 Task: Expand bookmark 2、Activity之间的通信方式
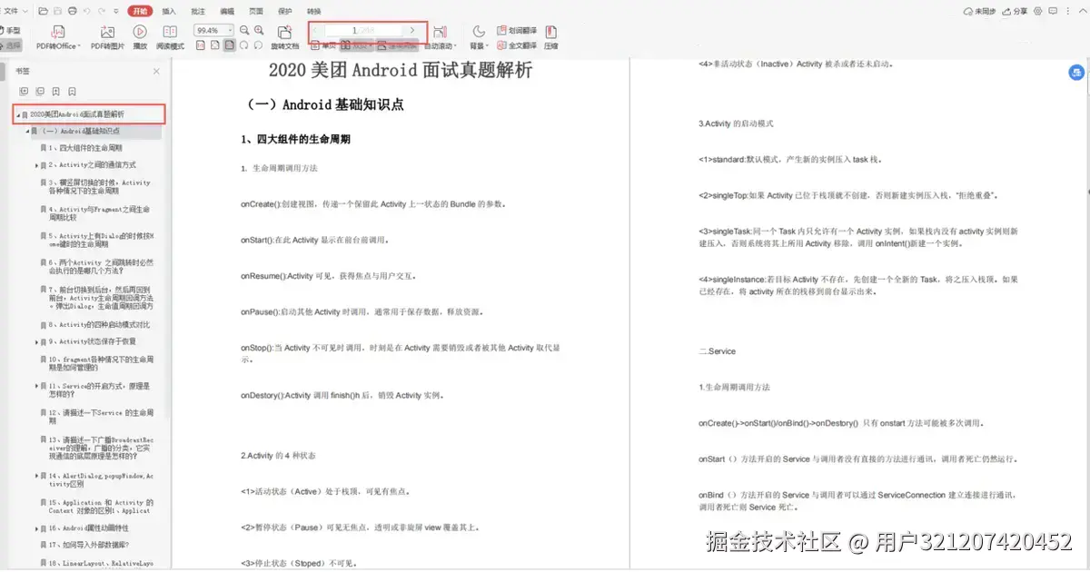36,165
